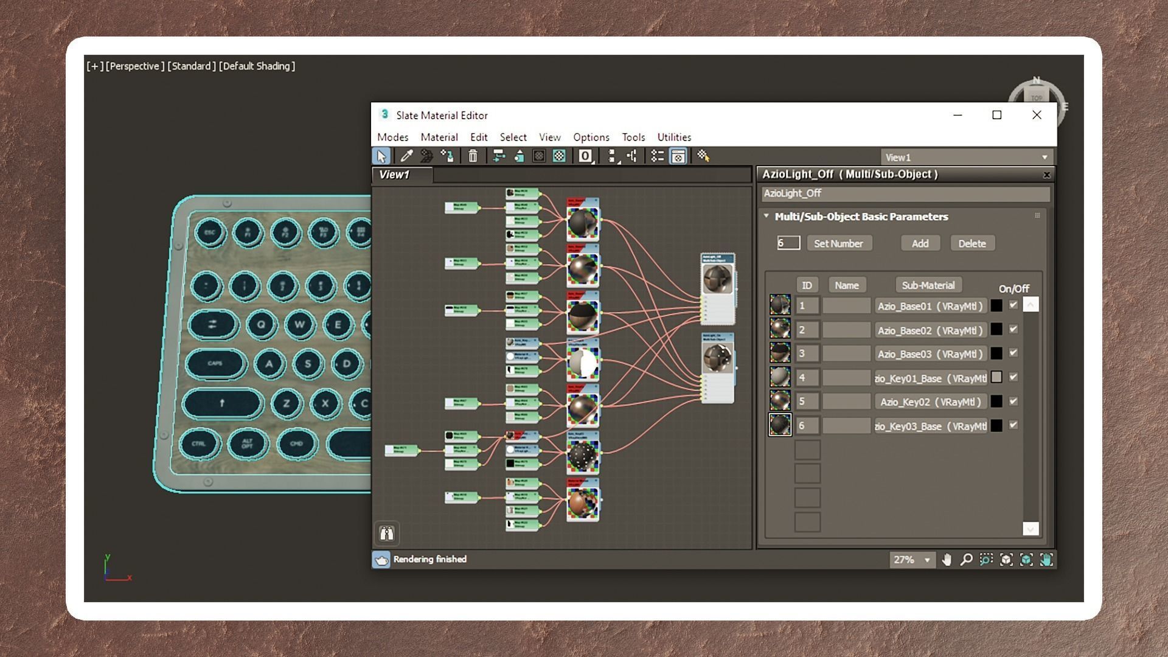Open the Utilities menu
Viewport: 1168px width, 657px height.
click(x=673, y=137)
